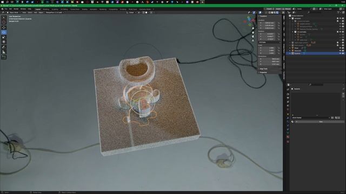Toggle camera view gizmo button
Screen dimensions: 346x194
(253, 37)
